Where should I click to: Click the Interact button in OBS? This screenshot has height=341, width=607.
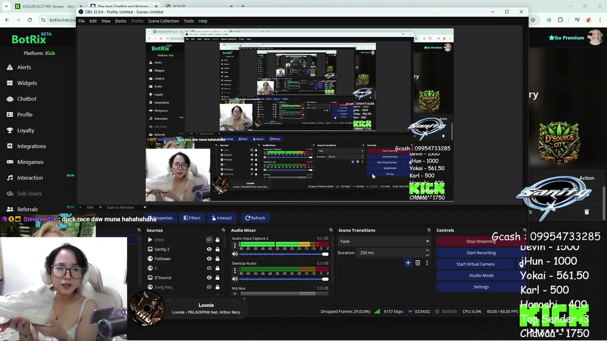coord(221,218)
